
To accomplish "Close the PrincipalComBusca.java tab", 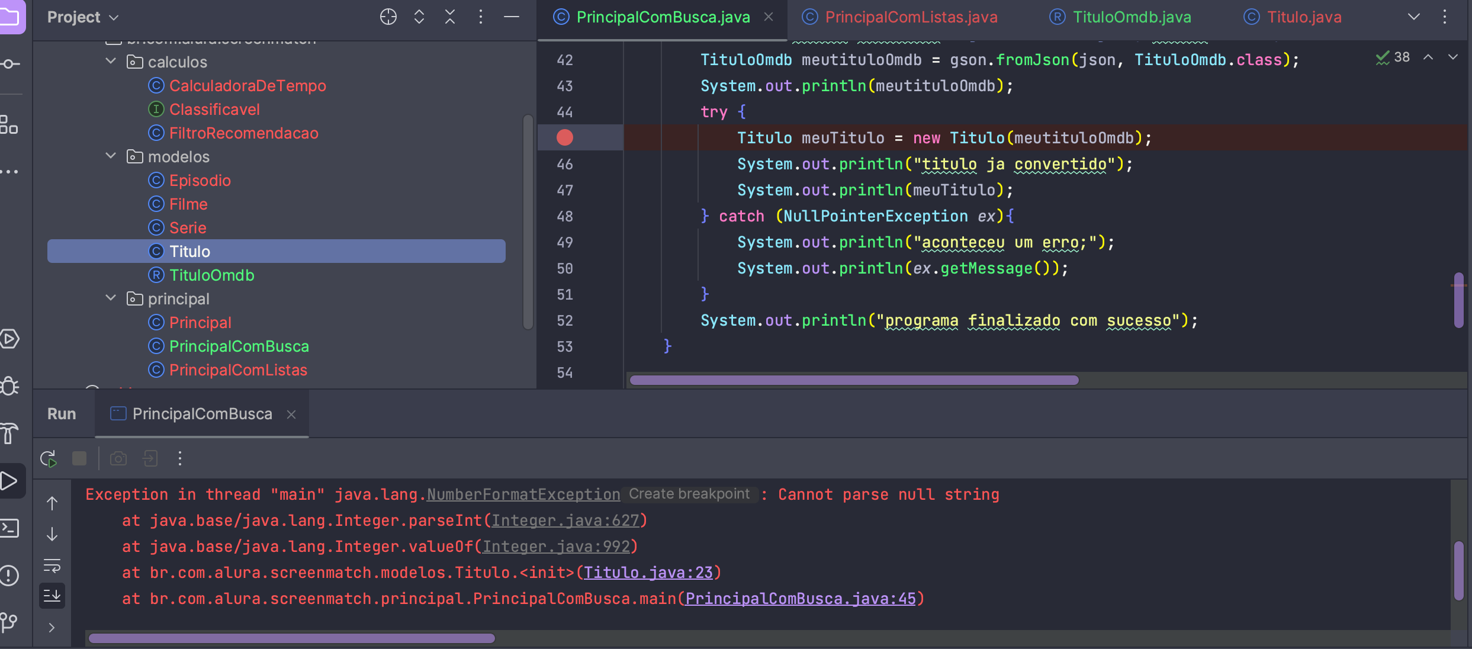I will tap(769, 17).
